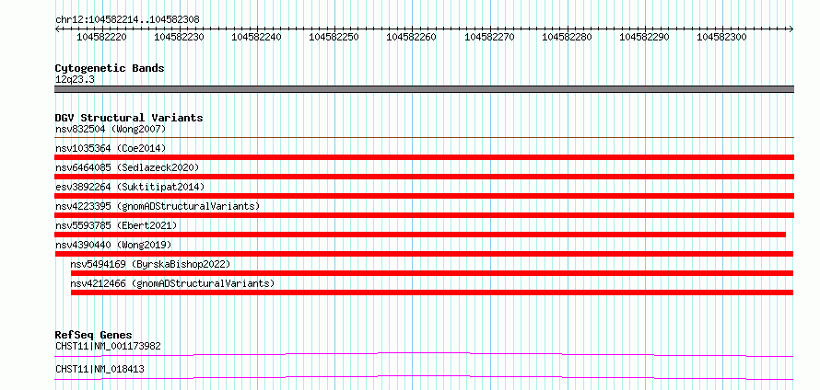Screen dimensions: 820x390
Task: Click the red bar for esv3892264
Action: [x=425, y=196]
